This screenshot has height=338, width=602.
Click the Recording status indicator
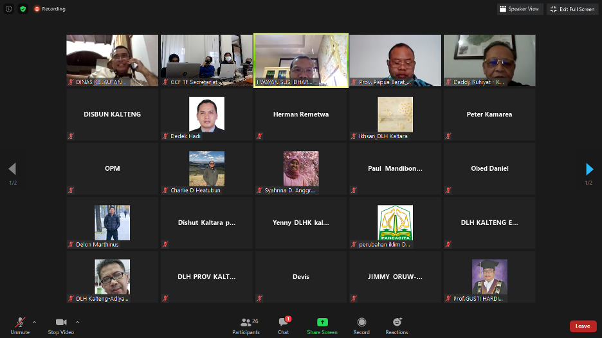tap(50, 9)
